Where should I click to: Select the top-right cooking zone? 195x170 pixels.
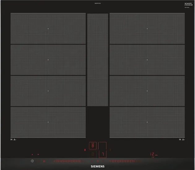[147, 29]
